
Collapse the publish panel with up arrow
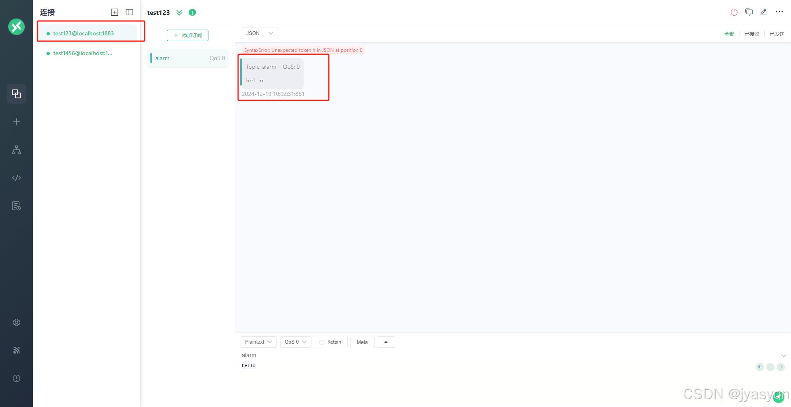tap(386, 342)
